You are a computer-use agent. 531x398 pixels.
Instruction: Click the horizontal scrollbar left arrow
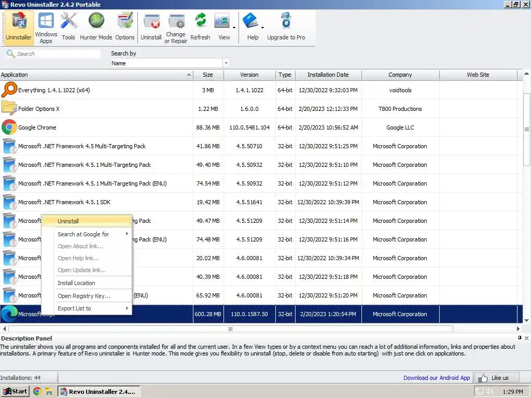coord(4,329)
